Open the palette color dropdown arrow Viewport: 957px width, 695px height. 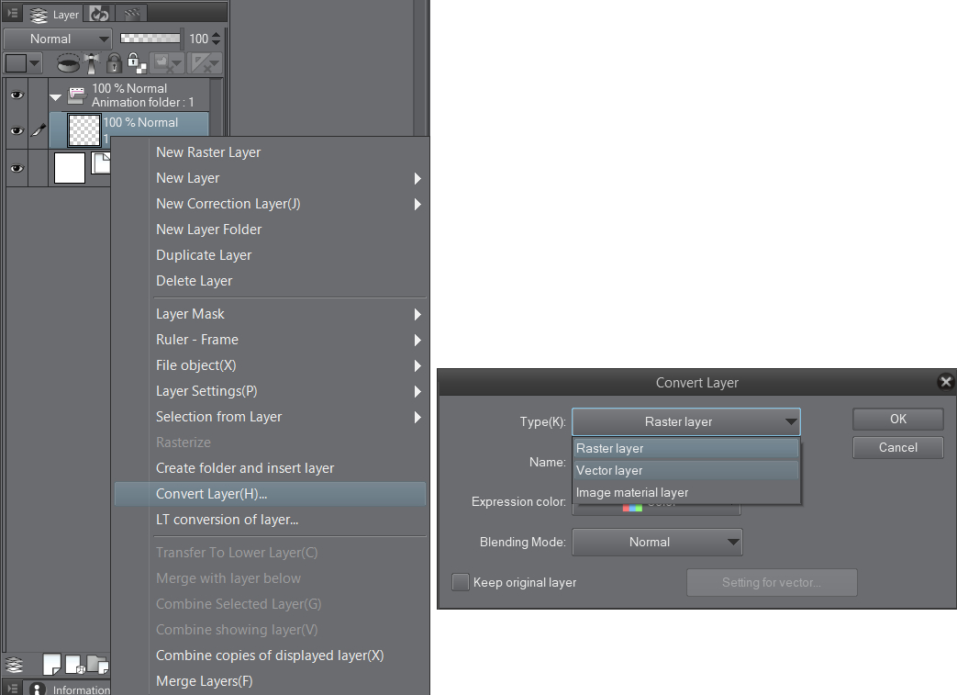pos(35,63)
